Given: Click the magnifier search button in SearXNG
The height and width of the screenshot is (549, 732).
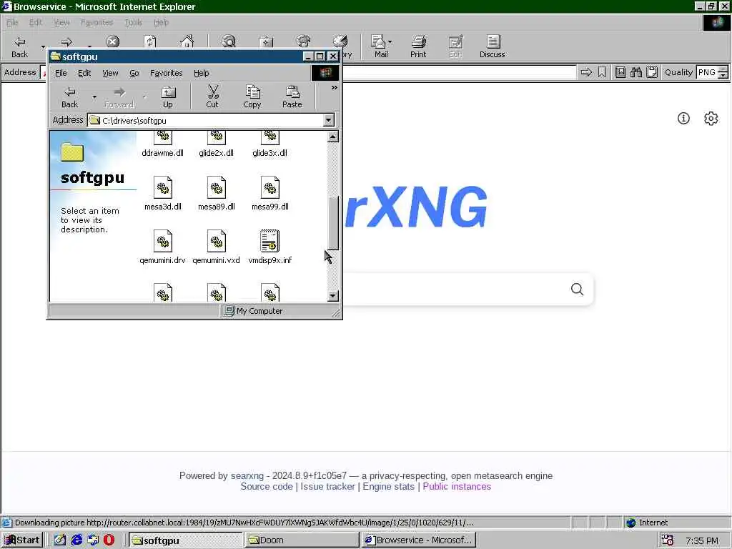Looking at the screenshot, I should click(x=577, y=290).
